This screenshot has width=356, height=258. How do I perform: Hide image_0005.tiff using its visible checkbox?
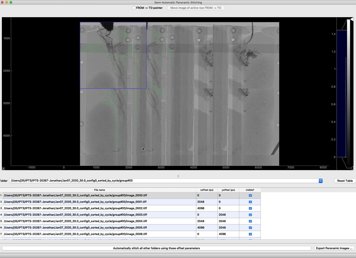[x=250, y=228]
